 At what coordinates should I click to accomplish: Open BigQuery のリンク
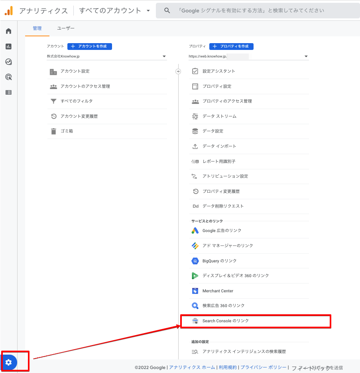coord(249,261)
